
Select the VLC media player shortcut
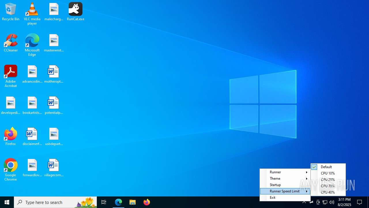(32, 14)
